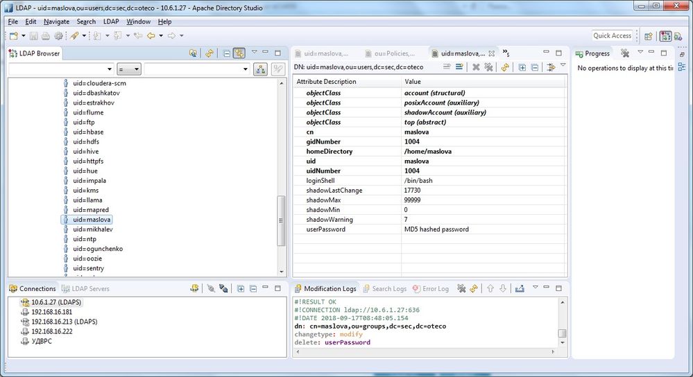Select the uid=mikhalev entry in tree
Screen dimensions: 693x377
(92, 229)
